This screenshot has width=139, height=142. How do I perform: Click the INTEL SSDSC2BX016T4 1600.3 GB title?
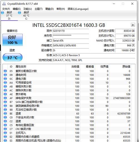pyautogui.click(x=69, y=25)
